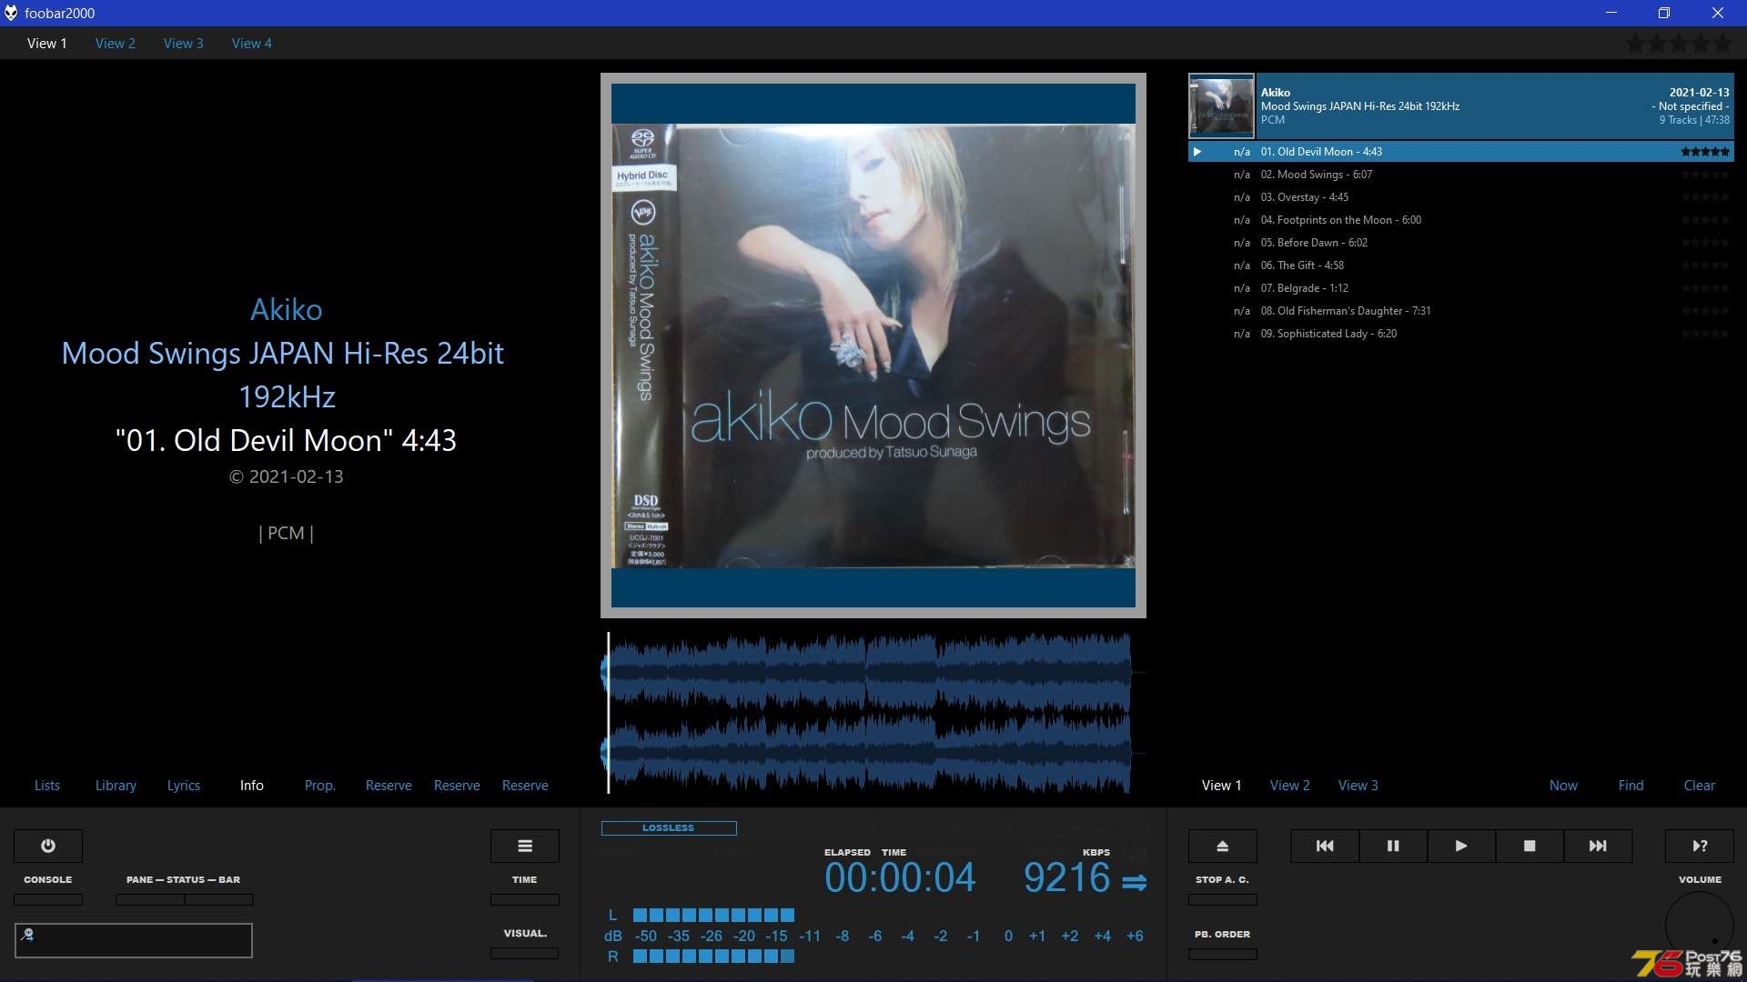Screen dimensions: 1747x982
Task: Select track 08. Old Fisherman's Daughter
Action: pyautogui.click(x=1461, y=311)
